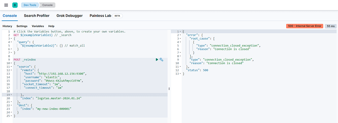The height and width of the screenshot is (123, 338).
Task: Collapse response error fold at line 2
Action: [x=181, y=35]
